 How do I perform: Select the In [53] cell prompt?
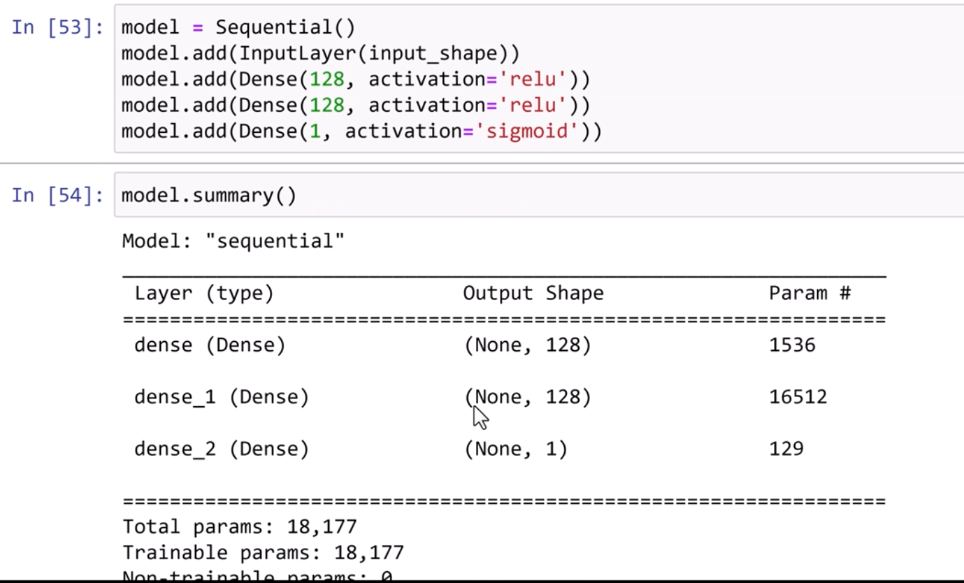(x=57, y=27)
